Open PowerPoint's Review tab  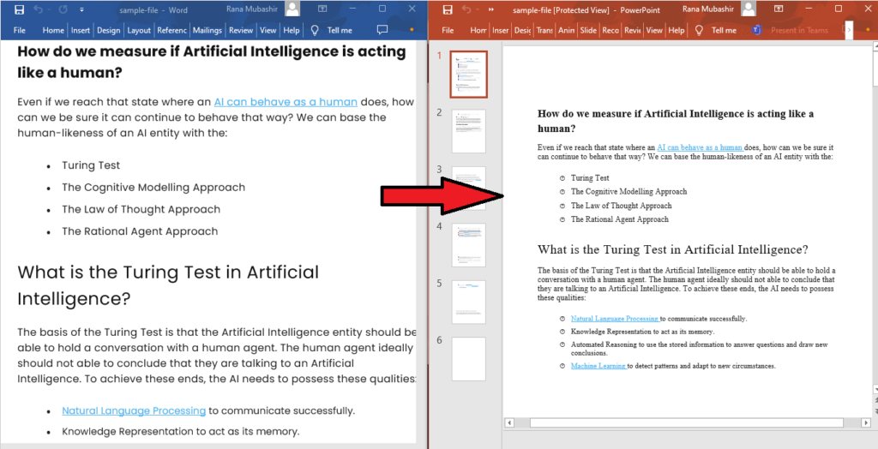tap(633, 30)
